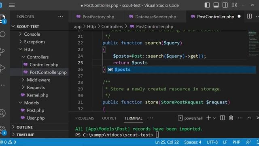The width and height of the screenshot is (259, 146).
Task: Open Go to Line via Ln 25, Col 22
Action: [x=167, y=142]
